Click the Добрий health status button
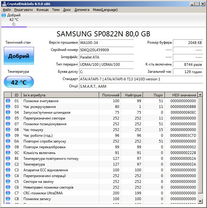This screenshot has height=208, width=207. [19, 56]
